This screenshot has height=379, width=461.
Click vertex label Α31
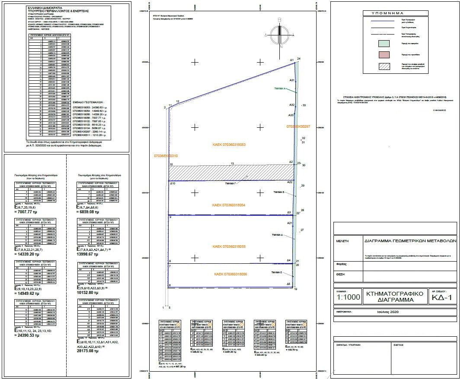click(292, 80)
